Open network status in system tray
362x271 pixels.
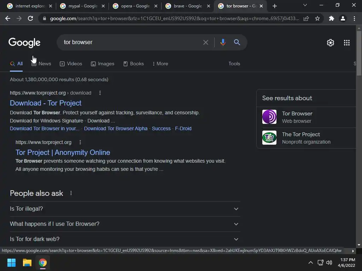click(x=320, y=263)
